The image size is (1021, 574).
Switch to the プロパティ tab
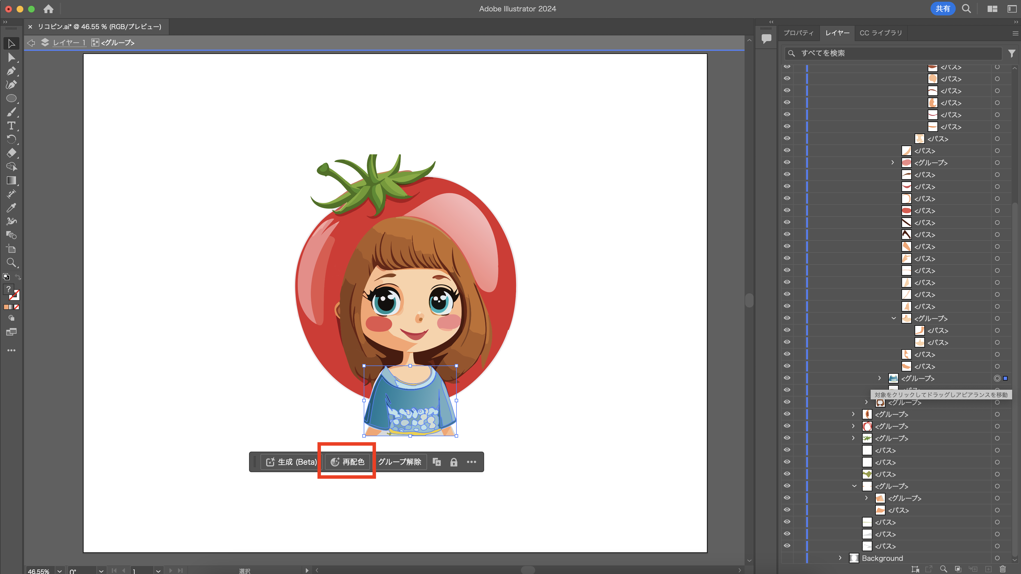pyautogui.click(x=798, y=33)
